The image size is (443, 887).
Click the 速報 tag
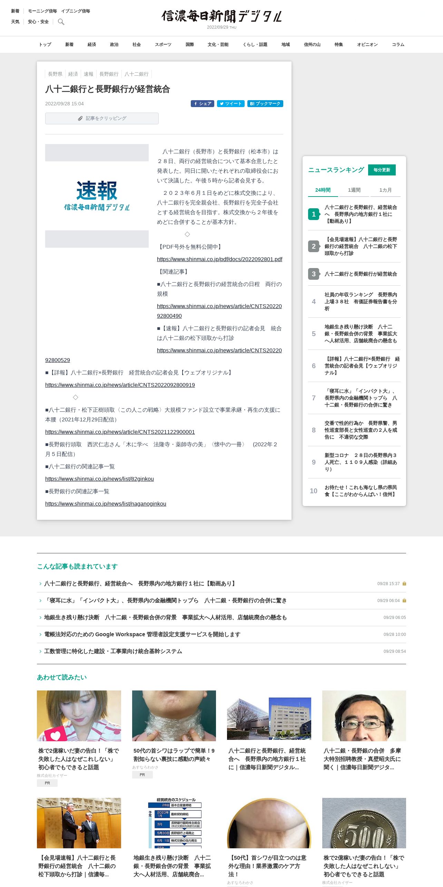[89, 74]
